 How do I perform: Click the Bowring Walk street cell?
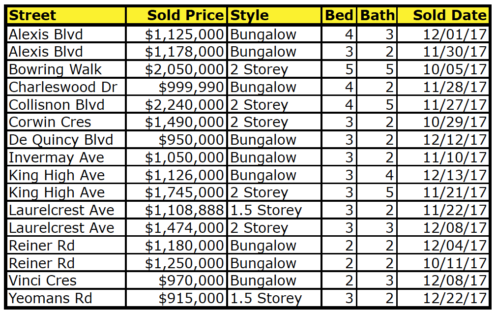pos(66,69)
